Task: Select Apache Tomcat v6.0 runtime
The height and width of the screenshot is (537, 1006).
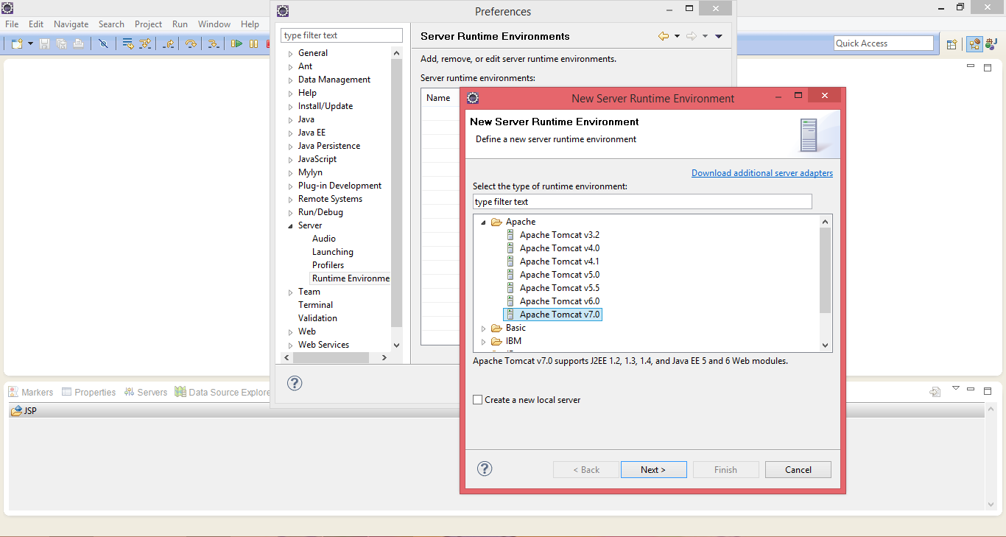Action: (559, 301)
